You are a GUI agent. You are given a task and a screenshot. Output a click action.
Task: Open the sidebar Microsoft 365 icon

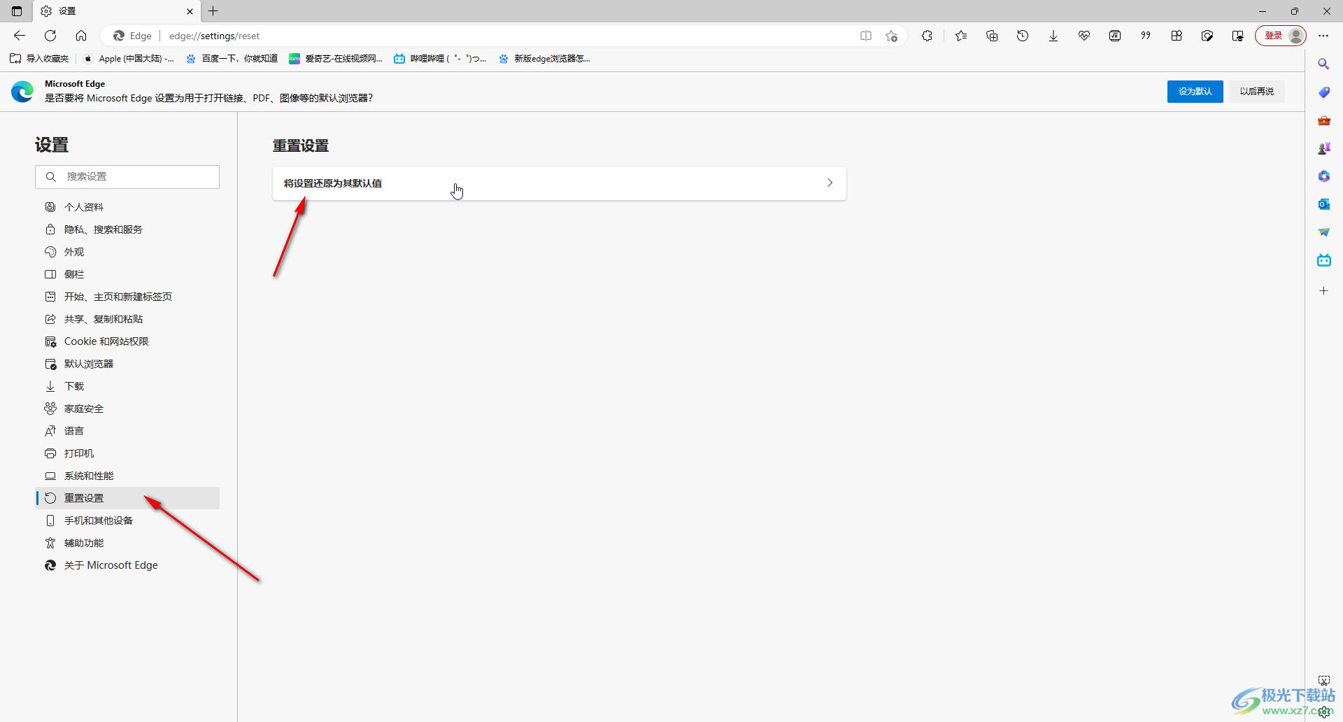(x=1323, y=176)
